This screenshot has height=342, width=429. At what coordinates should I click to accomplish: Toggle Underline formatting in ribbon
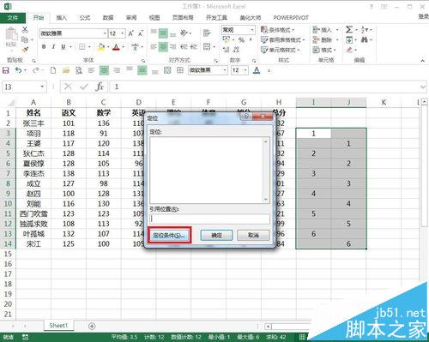click(63, 47)
